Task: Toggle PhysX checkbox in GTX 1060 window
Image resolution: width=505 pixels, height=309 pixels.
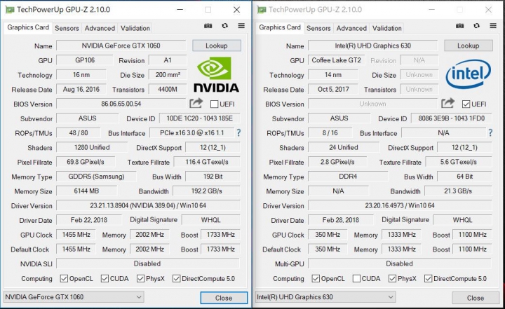Action: click(140, 278)
